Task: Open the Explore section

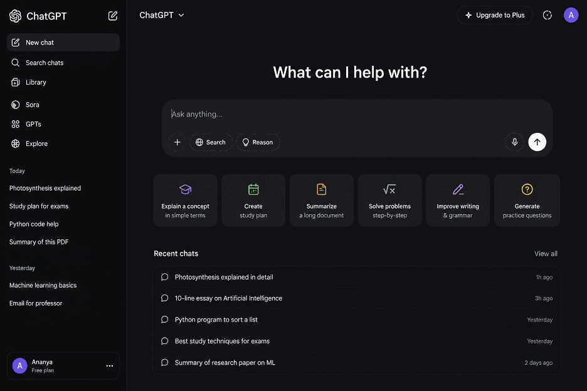Action: pos(63,143)
